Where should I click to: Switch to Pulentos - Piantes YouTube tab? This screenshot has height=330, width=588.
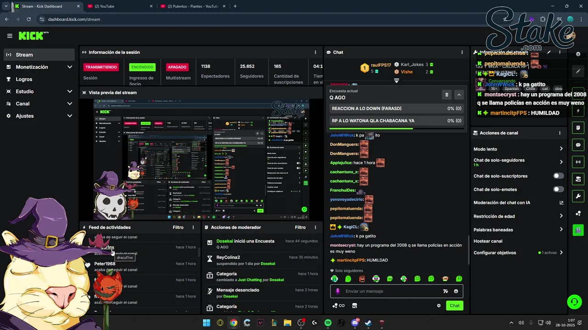point(193,6)
